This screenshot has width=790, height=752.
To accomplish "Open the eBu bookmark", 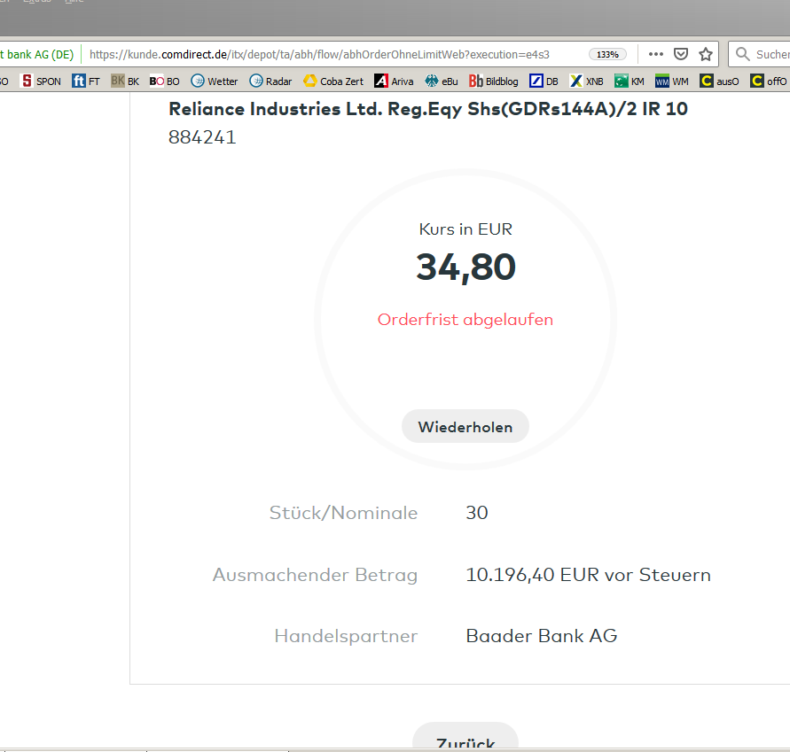I will tap(442, 81).
